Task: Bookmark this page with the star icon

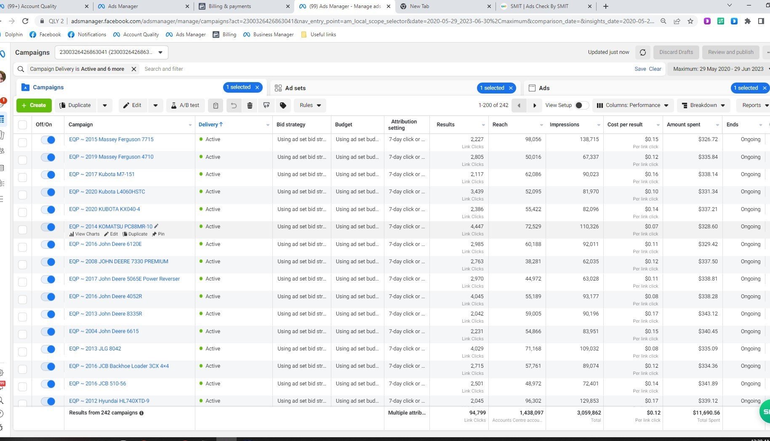Action: [690, 21]
